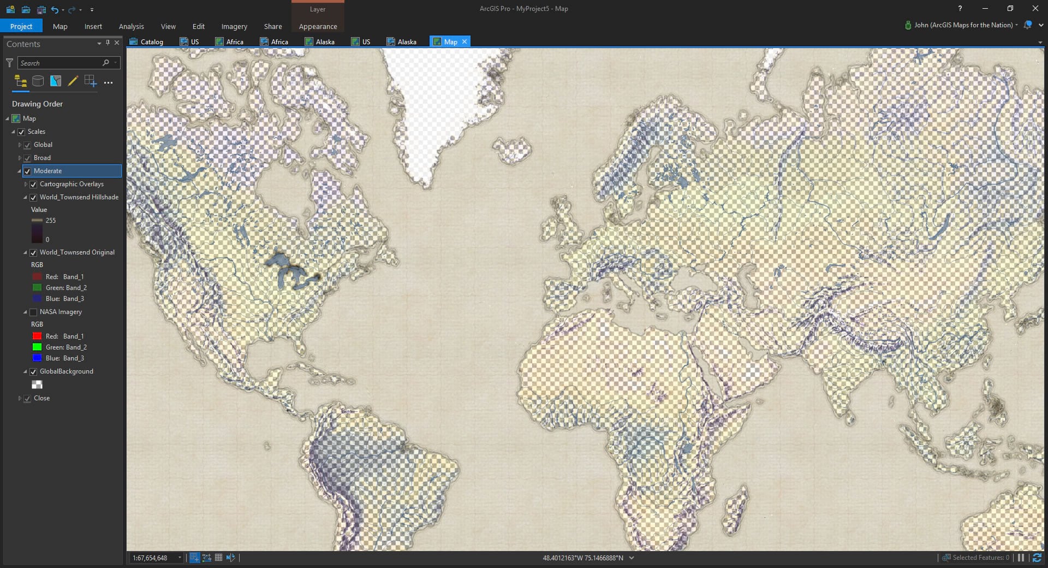Screen dimensions: 1048x568
Task: Click the refresh map icon in status bar
Action: tap(1037, 558)
